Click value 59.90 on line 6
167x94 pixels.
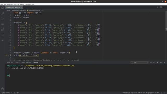[48, 25]
